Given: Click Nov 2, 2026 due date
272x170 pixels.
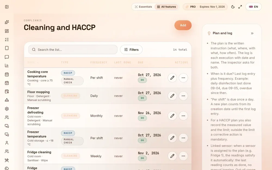Looking at the screenshot, I should (148, 153).
